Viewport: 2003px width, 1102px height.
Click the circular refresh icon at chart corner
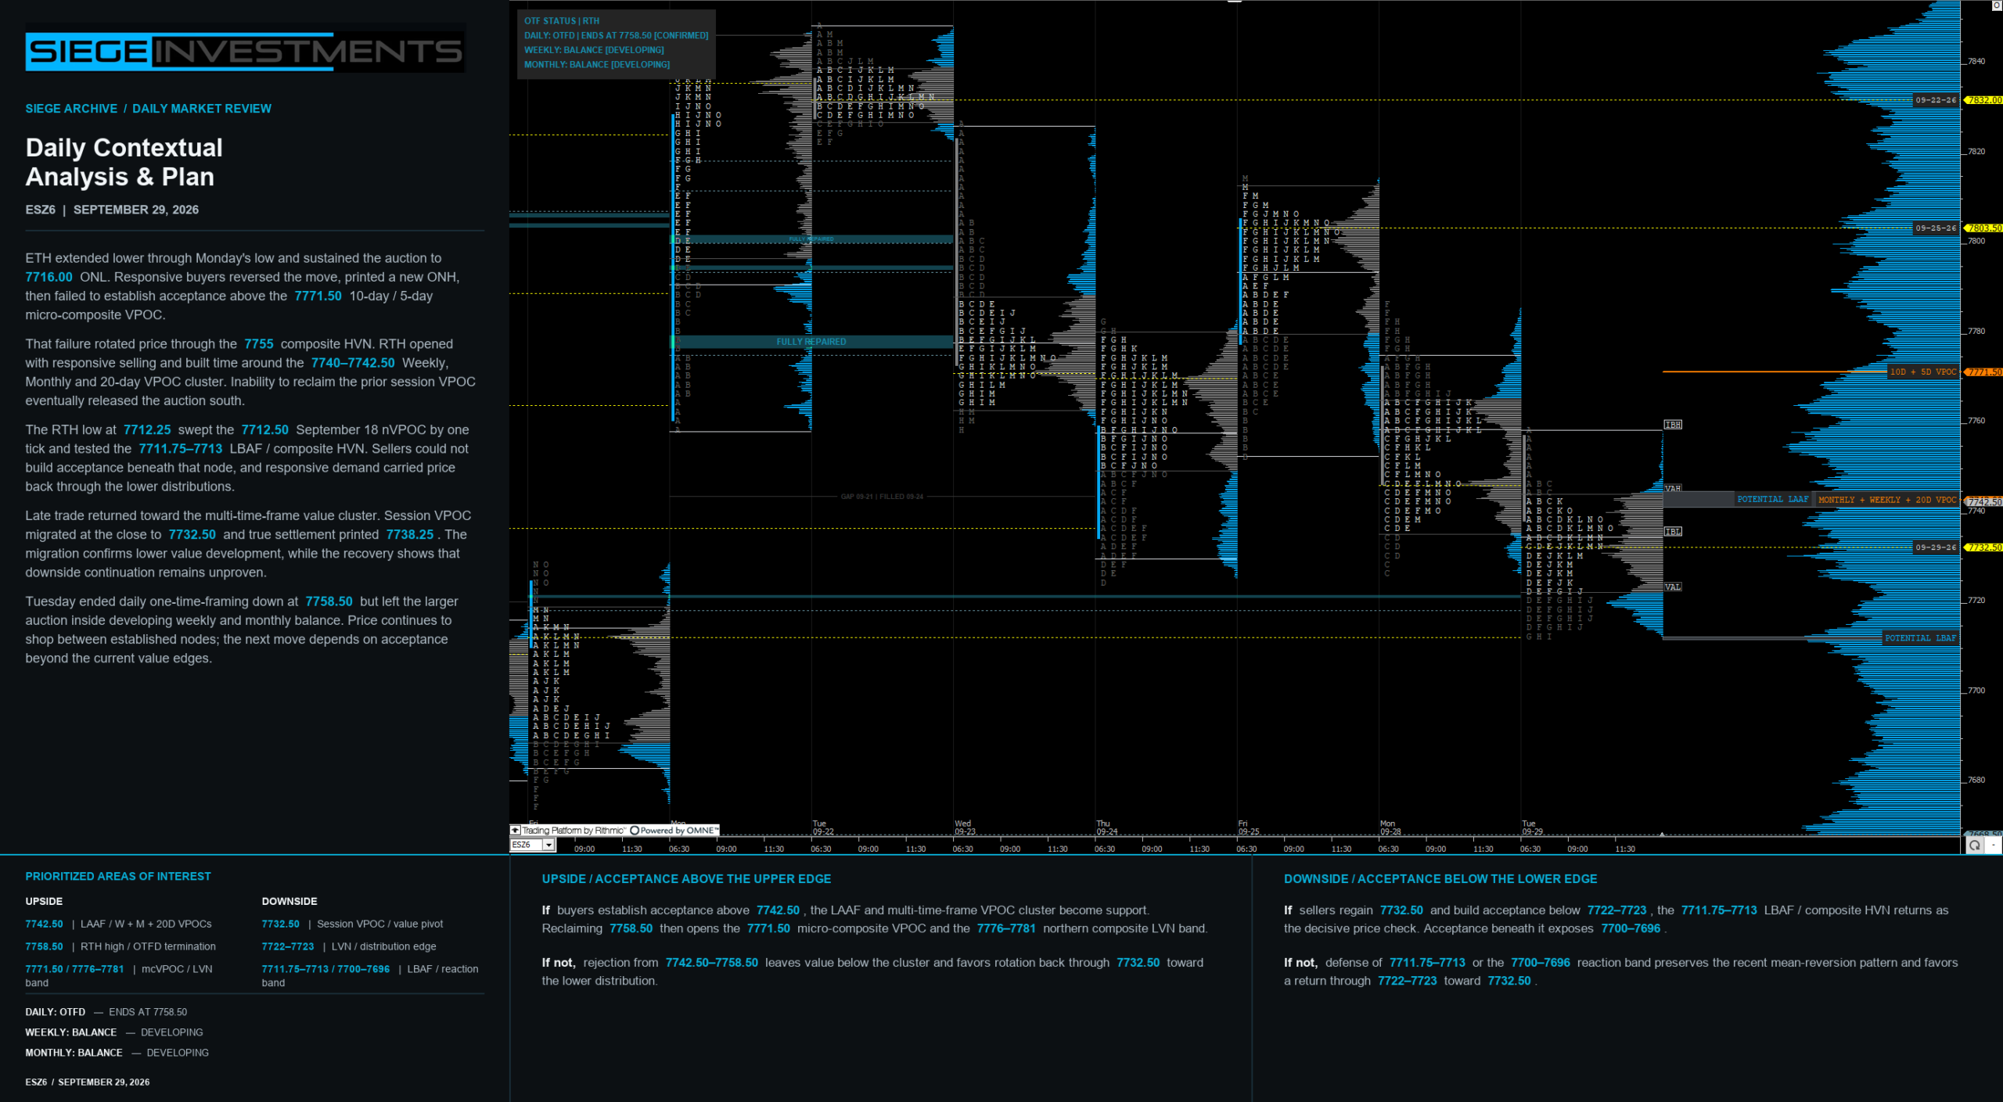(x=1975, y=845)
